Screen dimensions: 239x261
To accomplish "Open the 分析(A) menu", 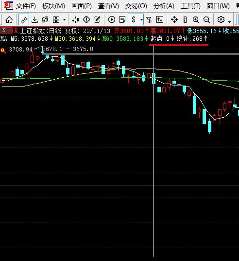I will point(164,6).
